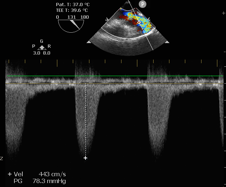226x187 pixels.
Task: Click the 8.0 value under R
Action: 47,53
